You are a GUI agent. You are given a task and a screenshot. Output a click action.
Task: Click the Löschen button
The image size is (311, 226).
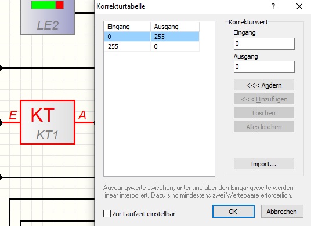264,112
